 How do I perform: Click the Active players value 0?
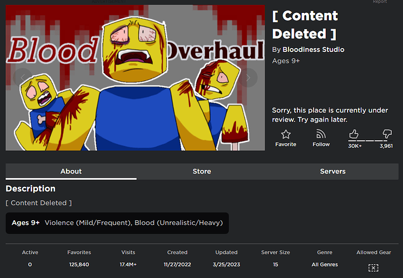pos(30,265)
